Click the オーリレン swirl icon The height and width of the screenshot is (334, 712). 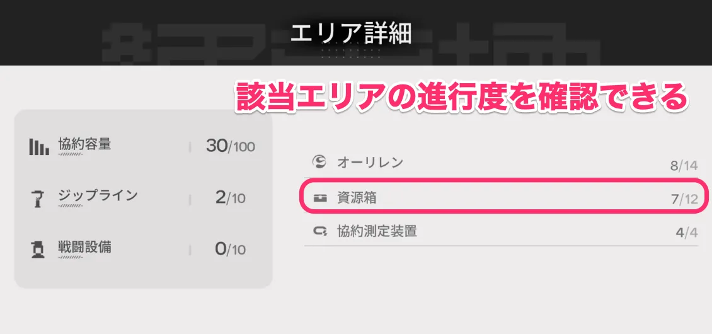point(319,162)
